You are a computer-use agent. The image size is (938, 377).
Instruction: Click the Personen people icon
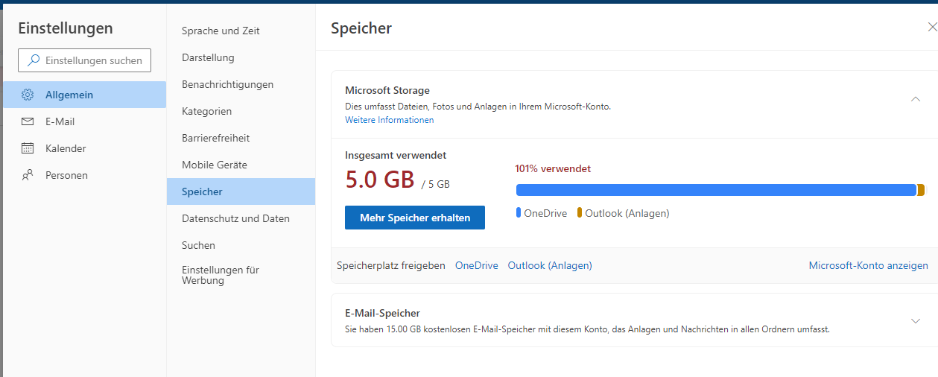coord(28,175)
